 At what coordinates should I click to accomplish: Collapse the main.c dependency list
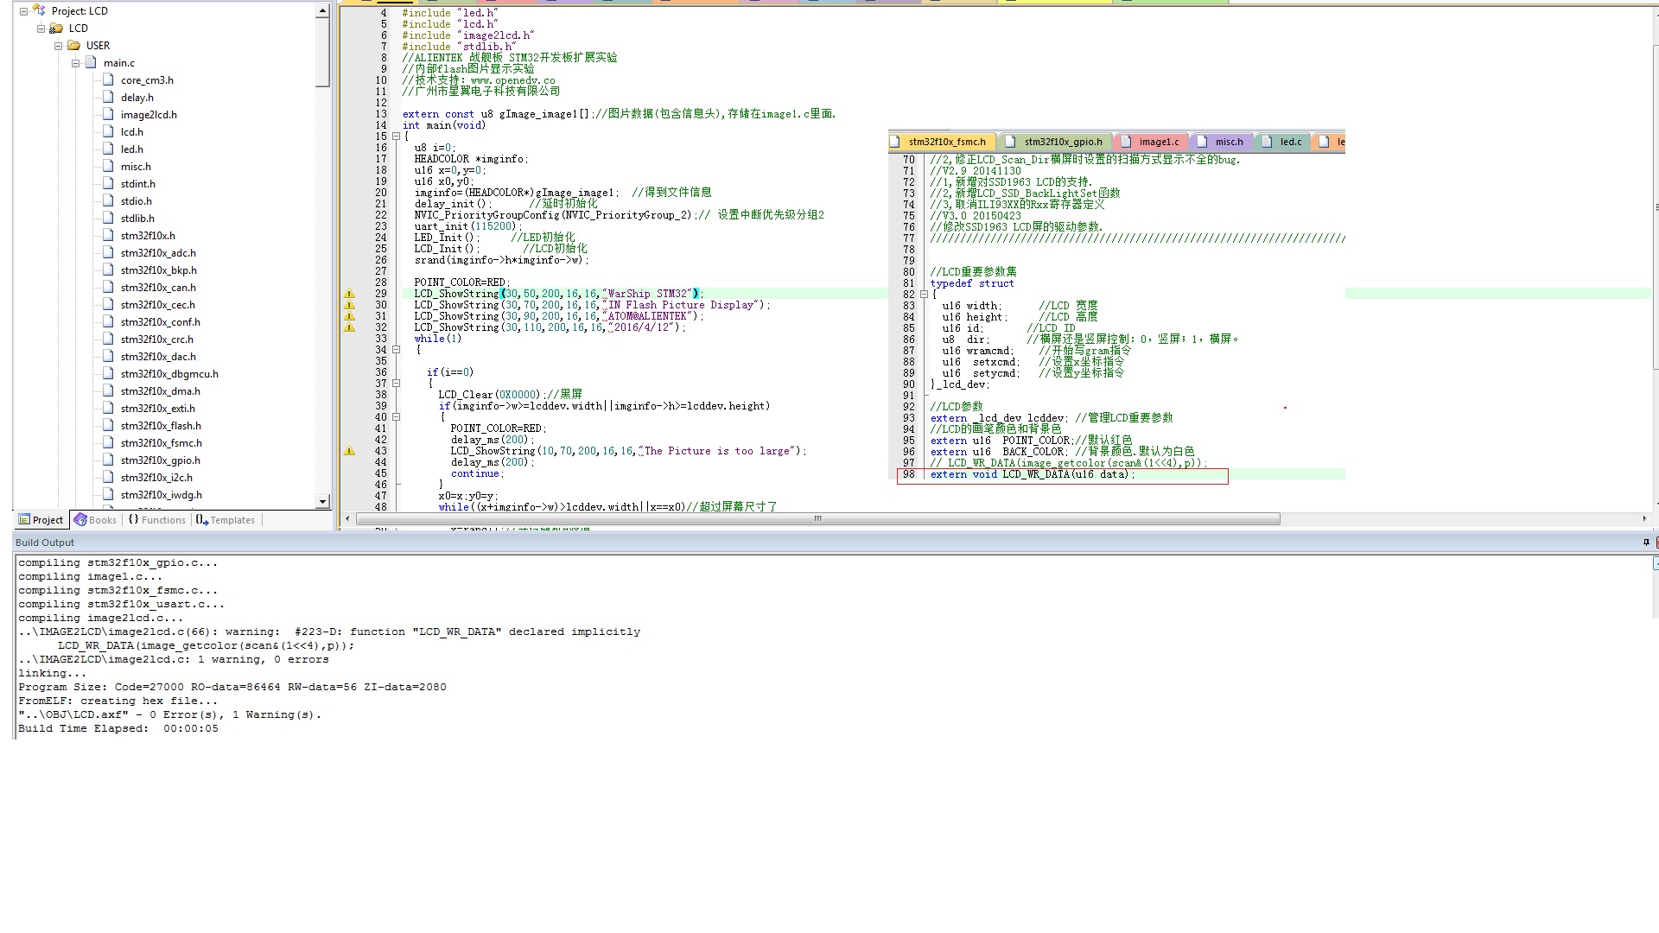(x=75, y=63)
